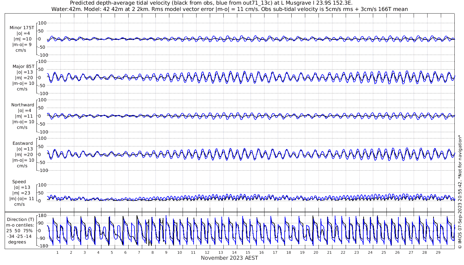Viewport: 464px width, 265px height.
Task: Click the "November 2023 AEST" axis title
Action: pos(229,258)
